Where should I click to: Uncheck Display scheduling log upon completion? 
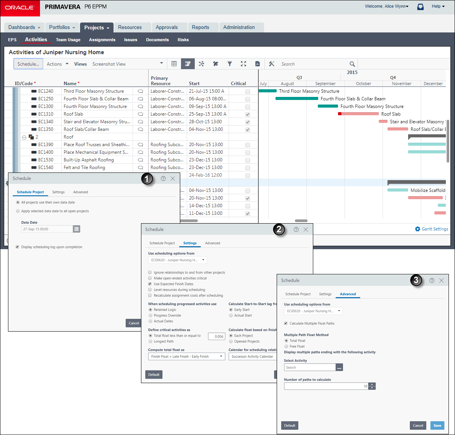coord(18,247)
